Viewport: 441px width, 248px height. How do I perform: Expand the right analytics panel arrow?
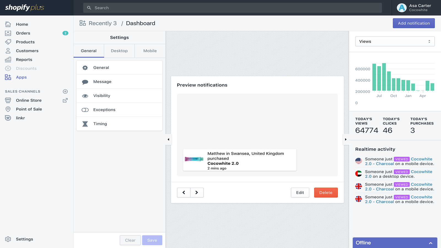(x=346, y=139)
